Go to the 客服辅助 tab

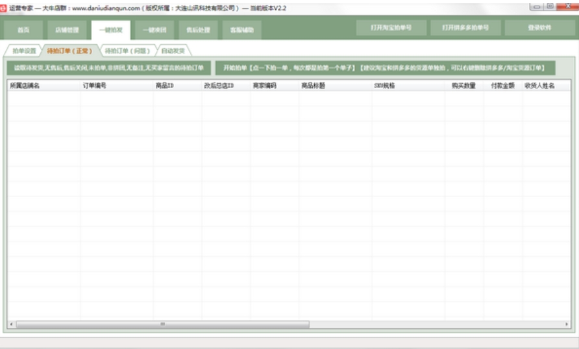coord(241,30)
